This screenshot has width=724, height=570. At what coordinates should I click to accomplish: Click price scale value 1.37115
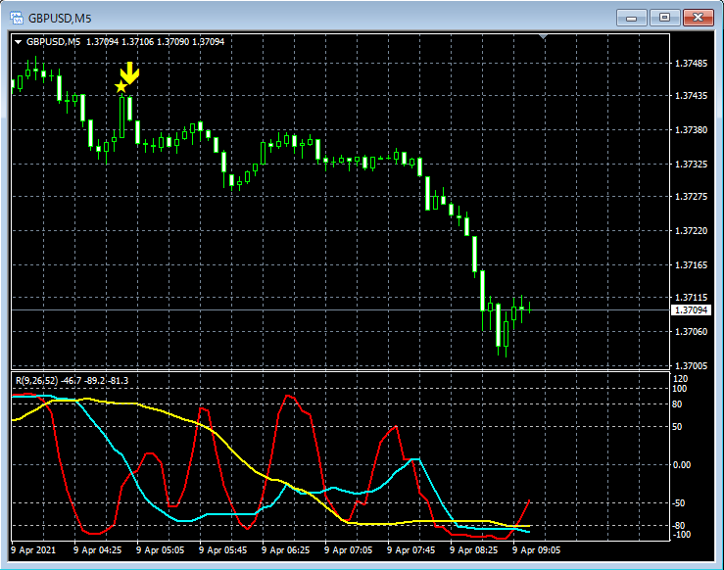click(x=691, y=298)
